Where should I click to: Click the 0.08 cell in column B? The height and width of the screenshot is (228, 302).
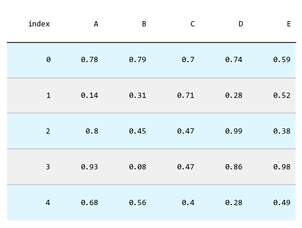pos(138,167)
